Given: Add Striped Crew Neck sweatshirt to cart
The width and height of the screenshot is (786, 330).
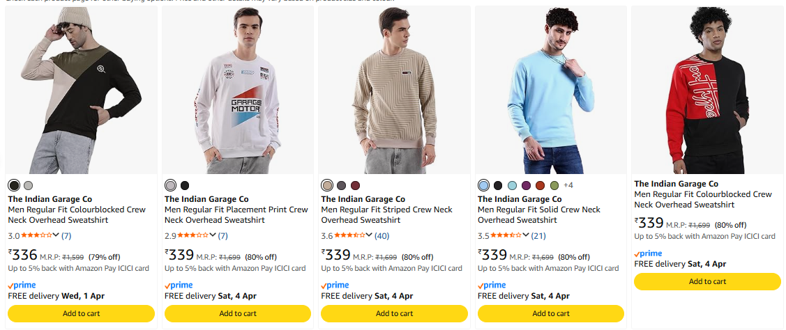Looking at the screenshot, I should (394, 313).
